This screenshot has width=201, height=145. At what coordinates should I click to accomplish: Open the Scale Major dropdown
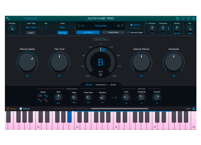tap(66, 27)
